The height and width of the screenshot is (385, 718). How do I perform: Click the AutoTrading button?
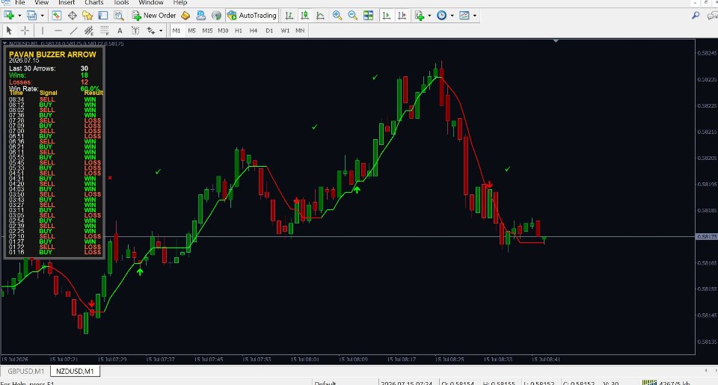coord(252,15)
